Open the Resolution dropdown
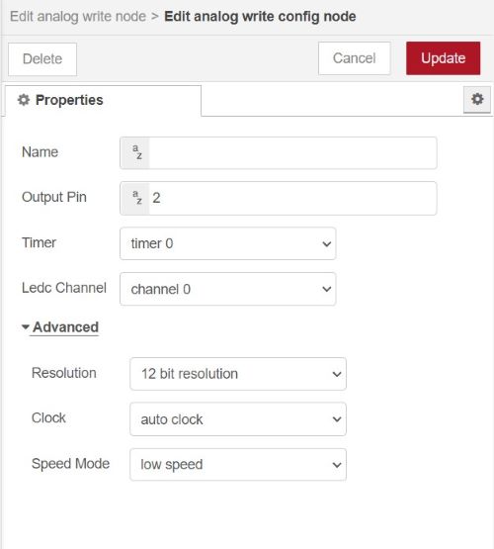The width and height of the screenshot is (494, 549). 238,374
